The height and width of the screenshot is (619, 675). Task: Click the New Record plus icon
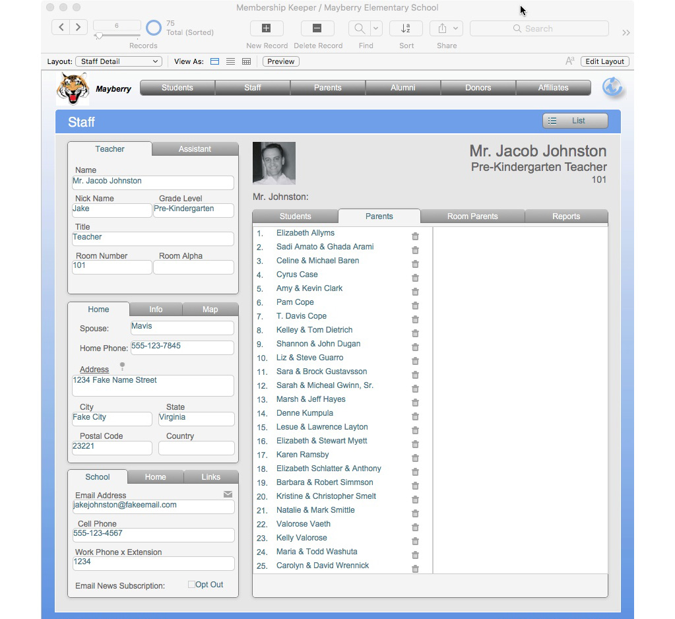click(267, 28)
